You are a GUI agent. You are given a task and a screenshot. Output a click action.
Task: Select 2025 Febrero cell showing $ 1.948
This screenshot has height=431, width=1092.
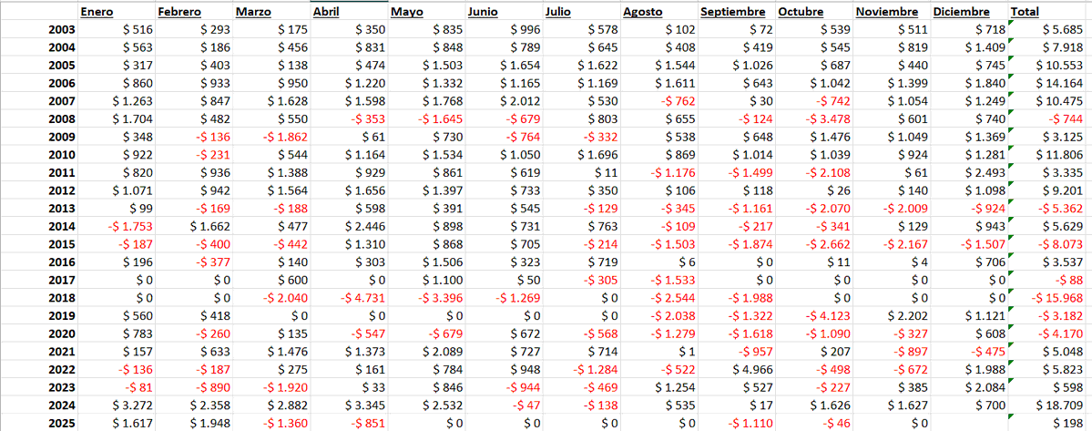click(194, 424)
